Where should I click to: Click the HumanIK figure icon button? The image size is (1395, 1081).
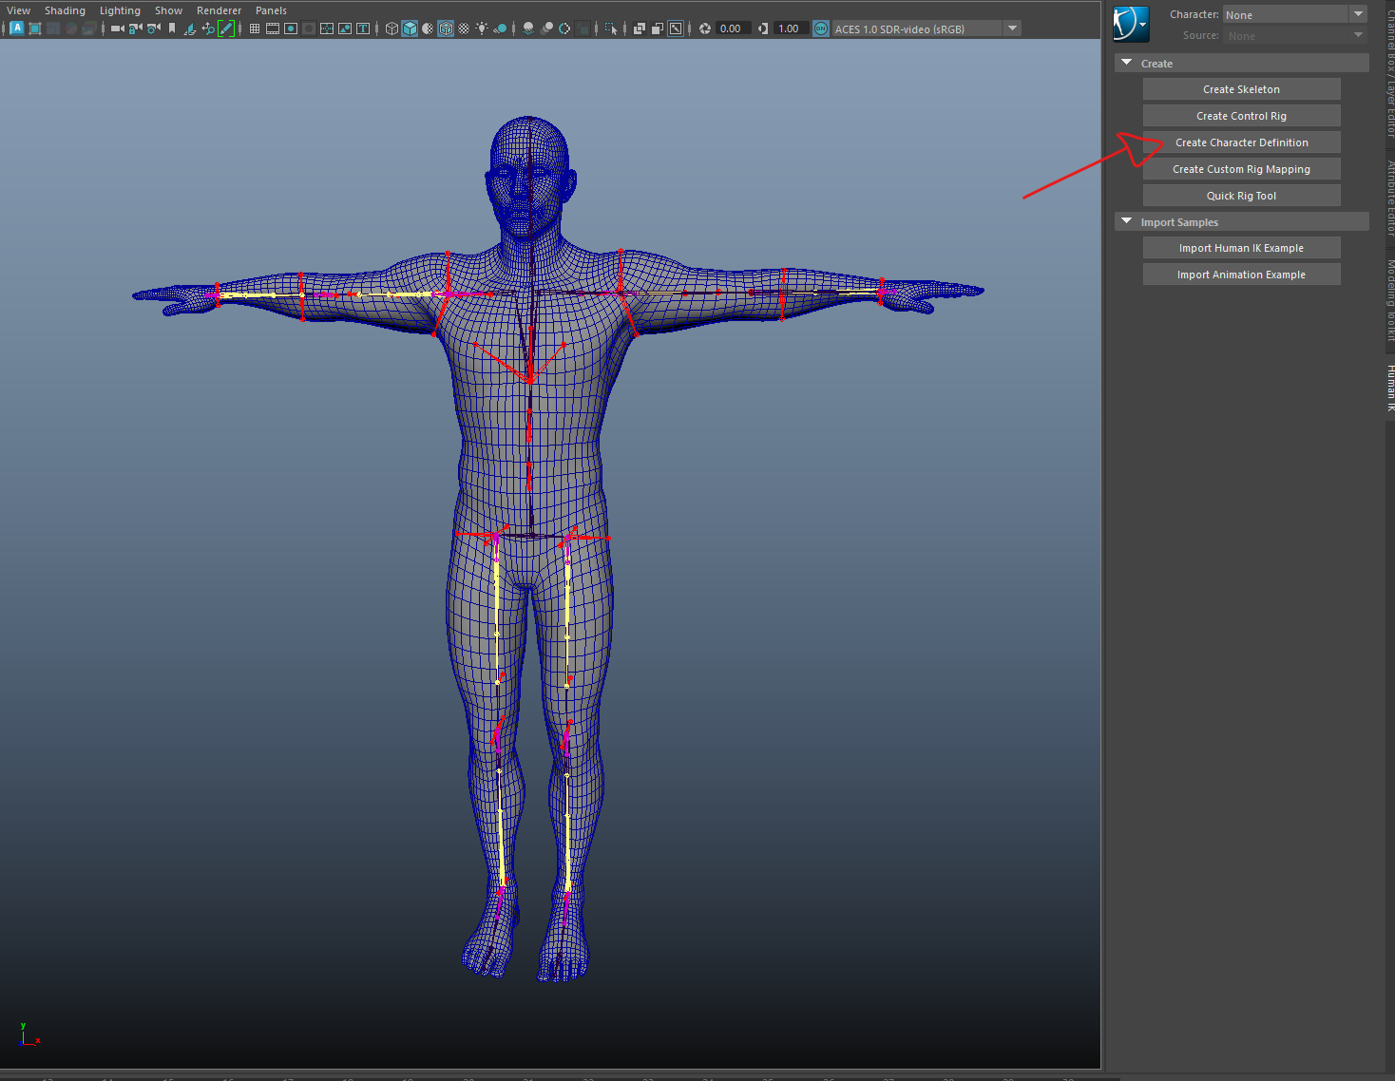click(1131, 25)
